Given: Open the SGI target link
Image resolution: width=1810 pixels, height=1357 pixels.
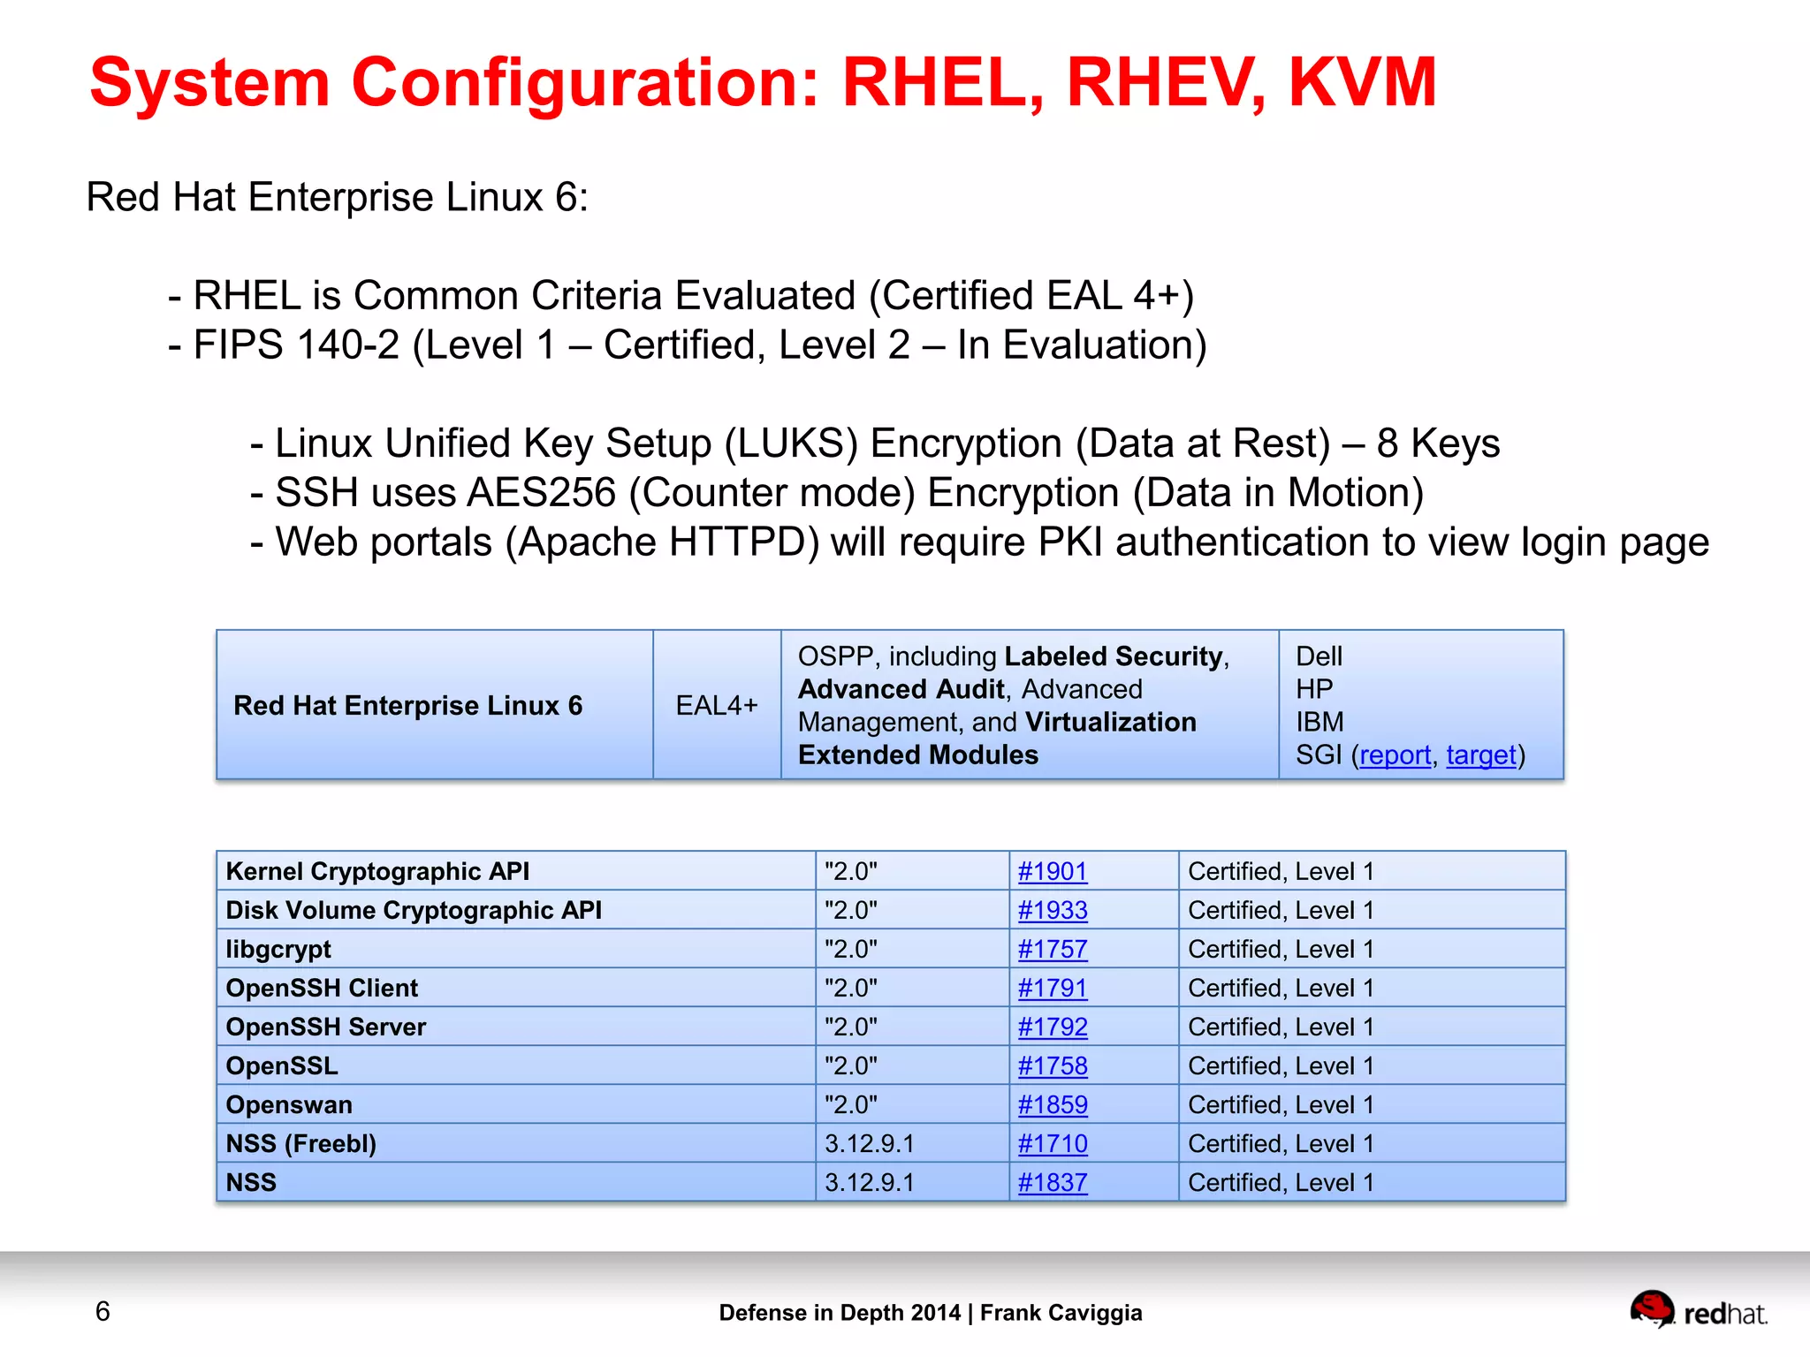Looking at the screenshot, I should coord(1480,755).
